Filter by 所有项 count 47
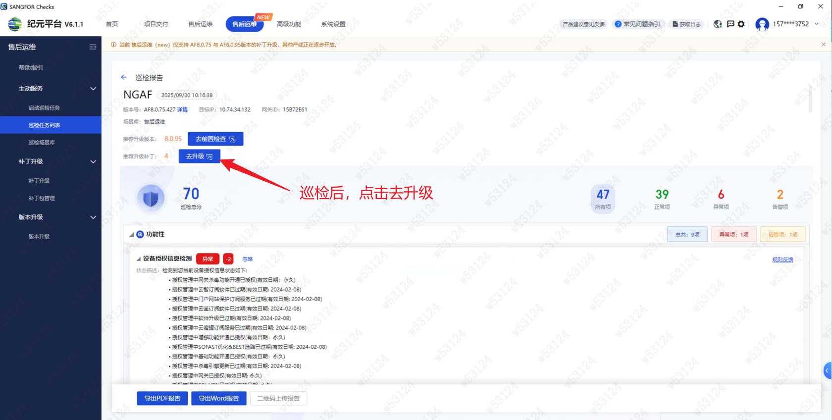This screenshot has height=420, width=832. [x=603, y=198]
